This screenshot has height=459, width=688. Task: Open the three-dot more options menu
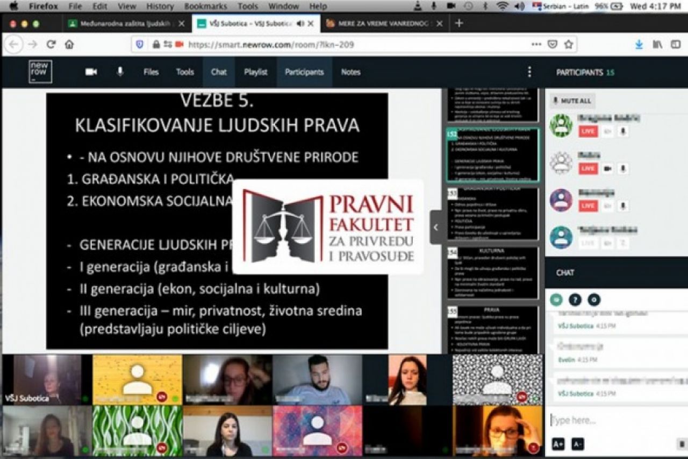pyautogui.click(x=529, y=72)
